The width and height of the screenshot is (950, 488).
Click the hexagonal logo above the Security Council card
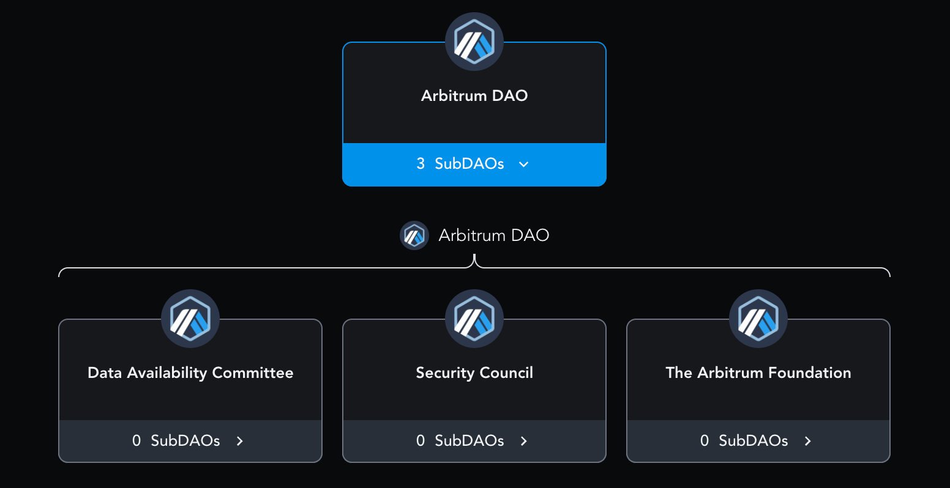[474, 318]
